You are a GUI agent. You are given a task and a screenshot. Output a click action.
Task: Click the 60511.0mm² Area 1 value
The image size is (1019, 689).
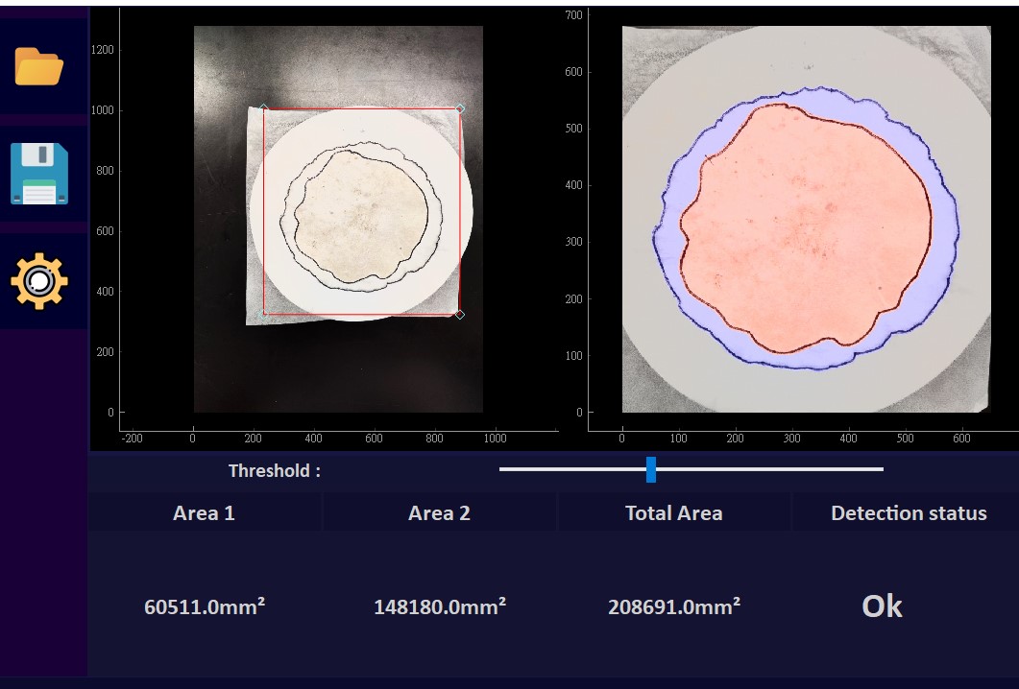pos(205,606)
